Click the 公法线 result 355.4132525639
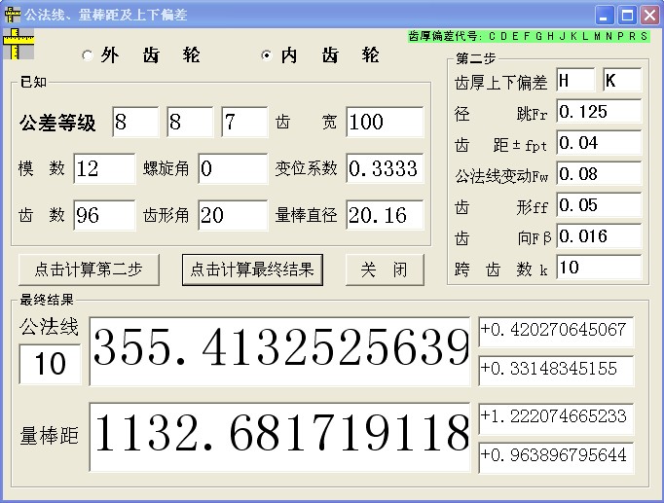This screenshot has width=664, height=503. pyautogui.click(x=279, y=351)
